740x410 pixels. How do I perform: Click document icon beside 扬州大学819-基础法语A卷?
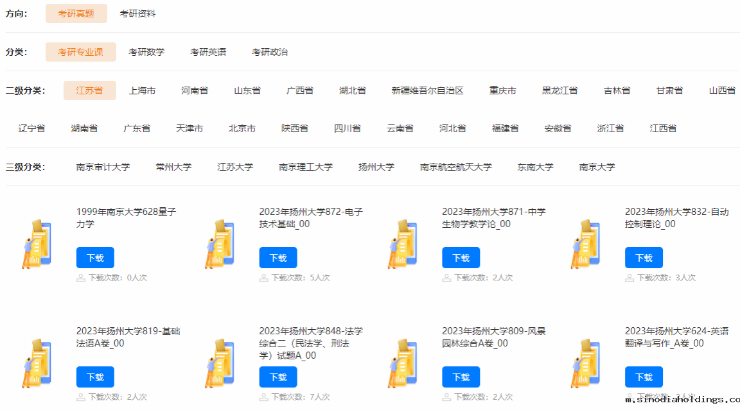tap(37, 363)
